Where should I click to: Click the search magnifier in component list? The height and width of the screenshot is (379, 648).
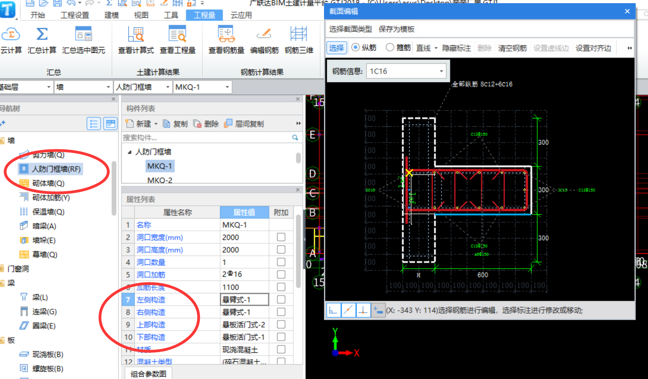pyautogui.click(x=295, y=137)
